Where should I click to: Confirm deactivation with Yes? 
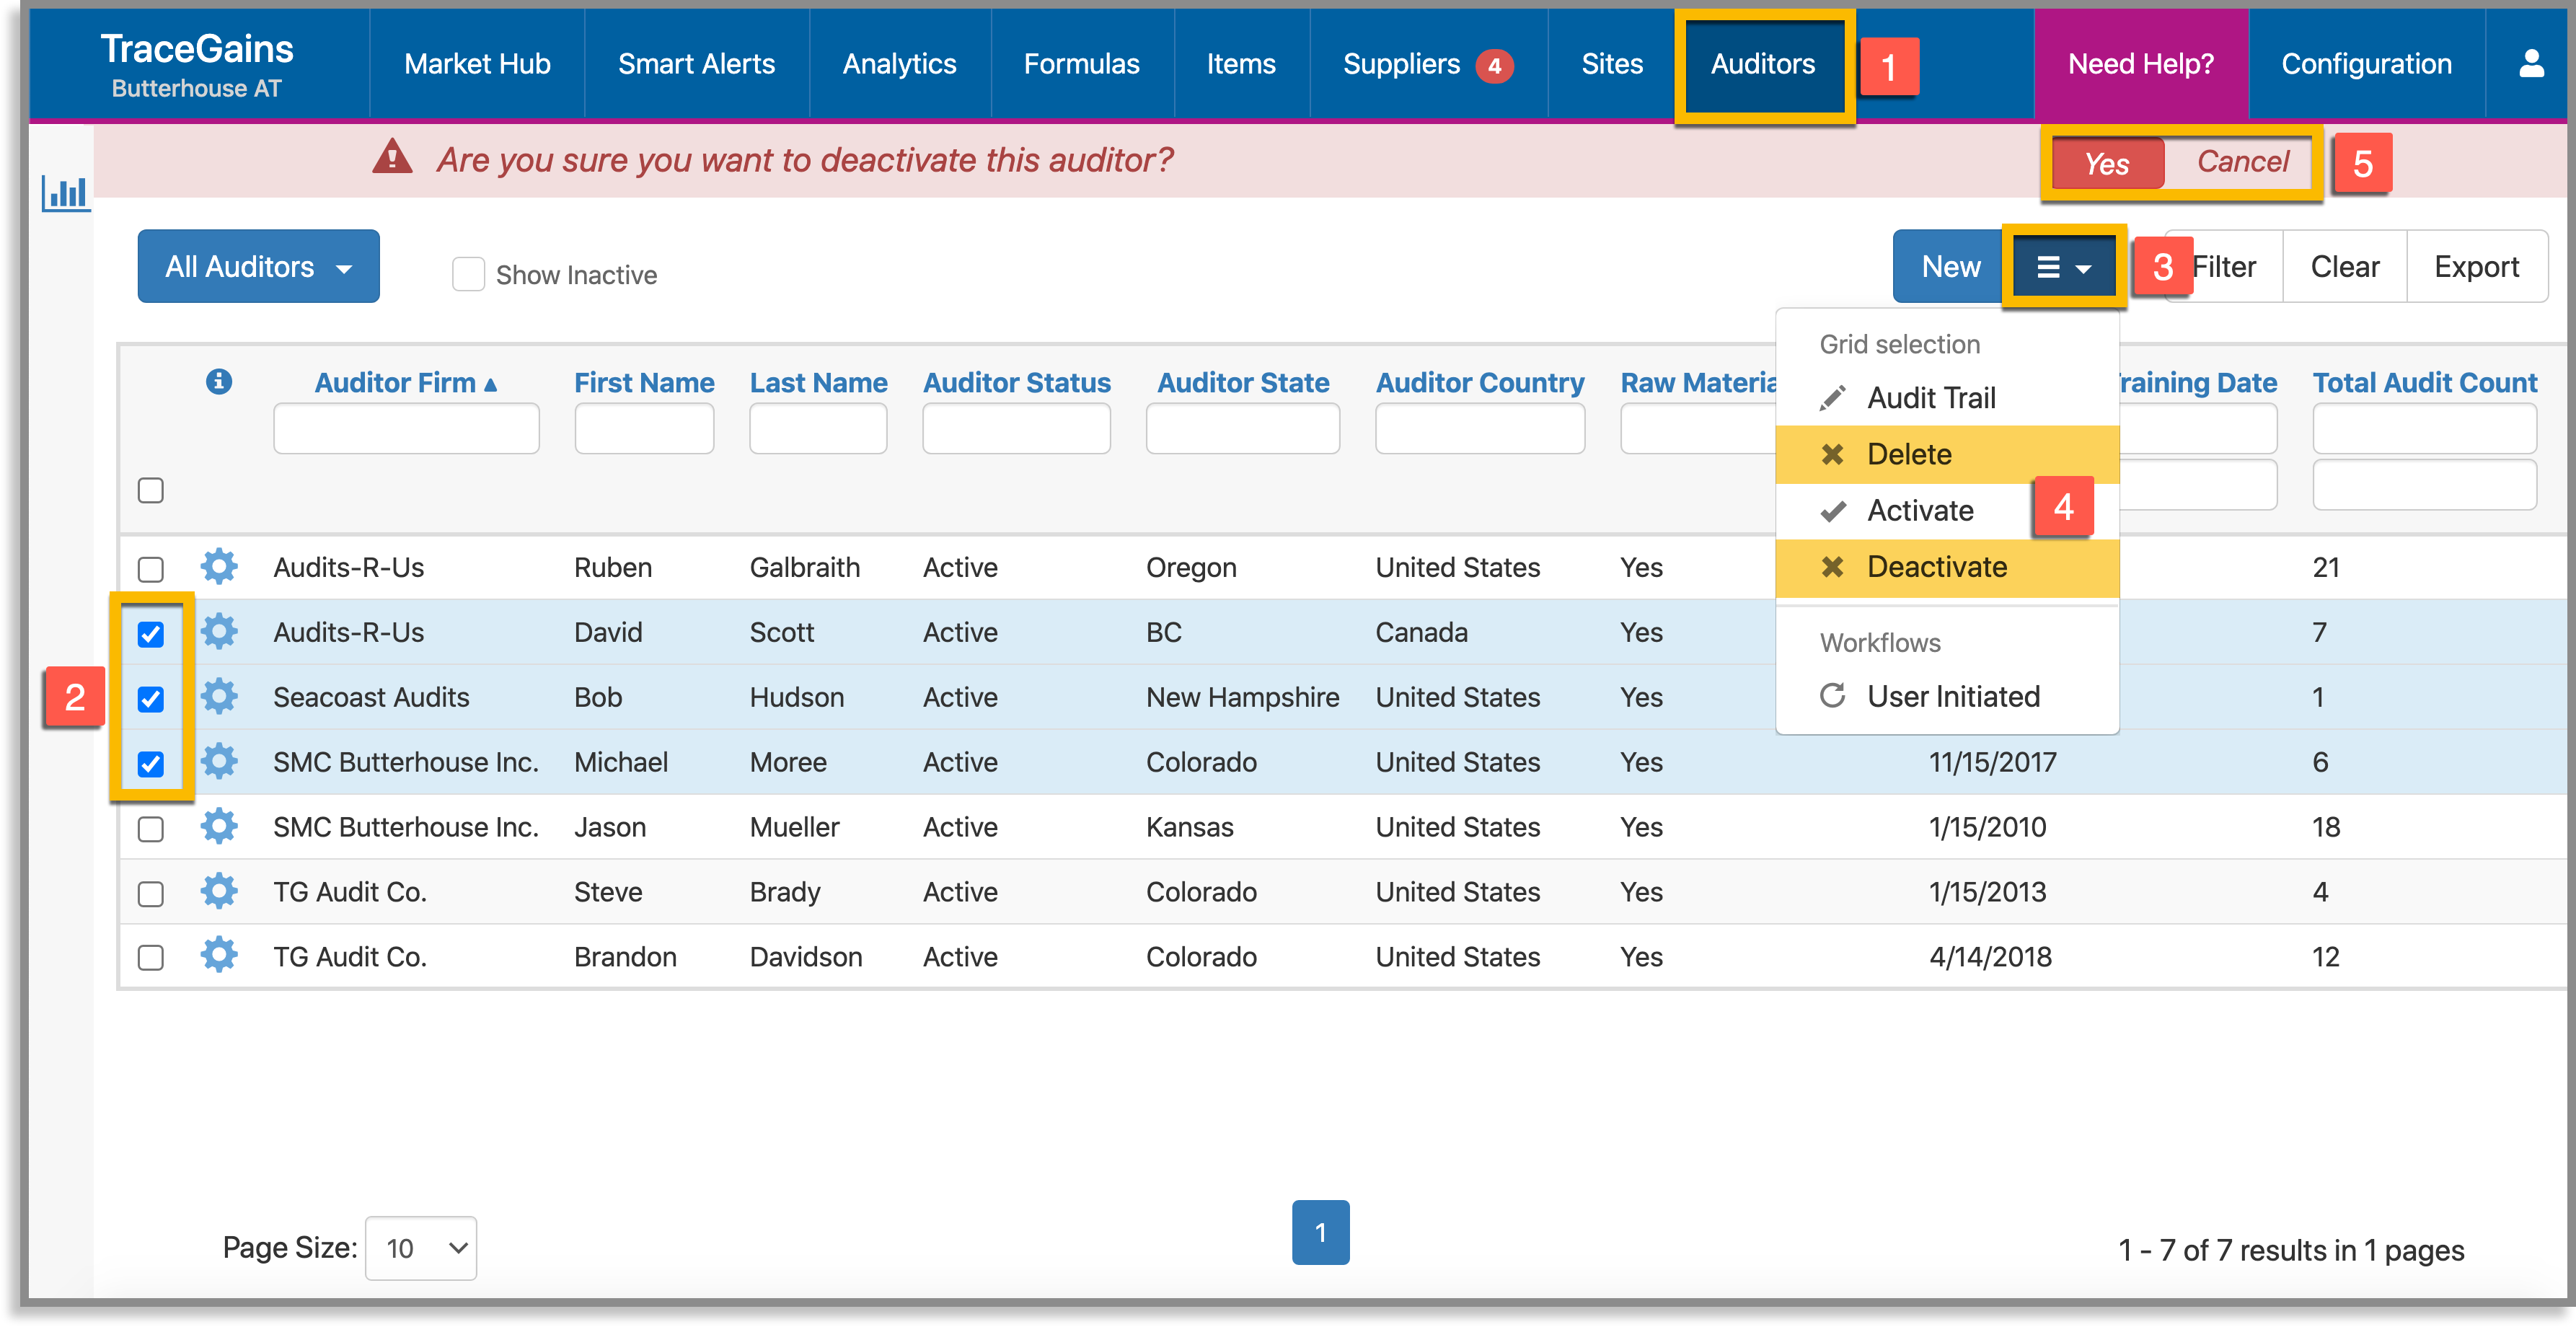point(2107,163)
